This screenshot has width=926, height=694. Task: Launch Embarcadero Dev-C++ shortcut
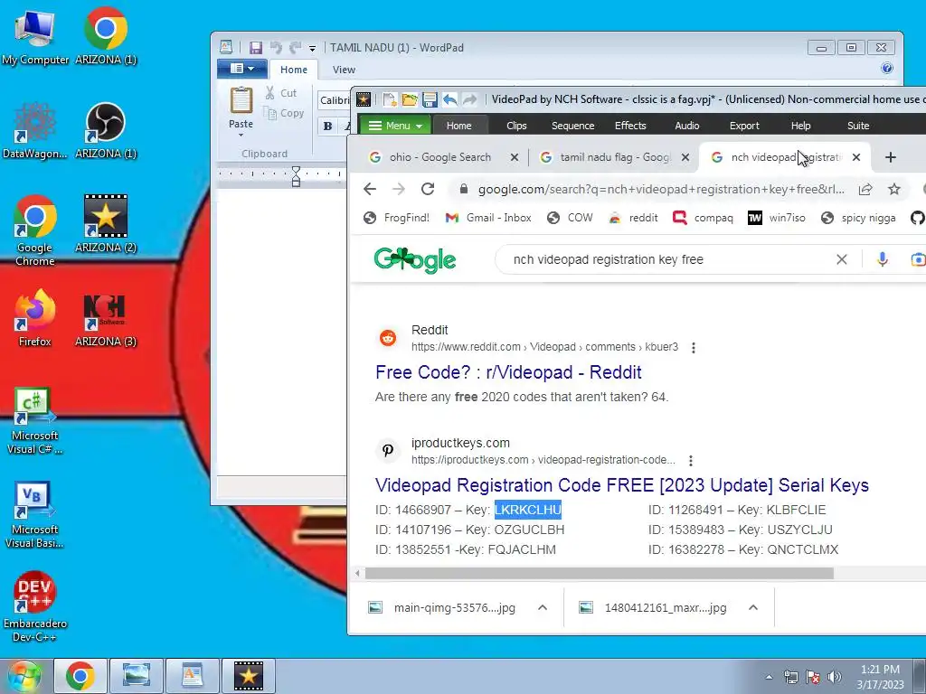35,606
